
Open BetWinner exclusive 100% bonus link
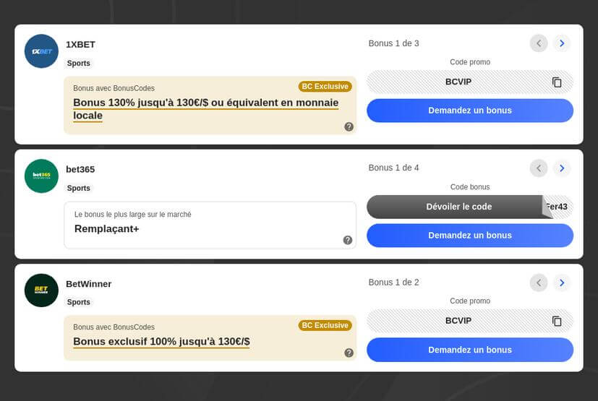click(x=161, y=341)
